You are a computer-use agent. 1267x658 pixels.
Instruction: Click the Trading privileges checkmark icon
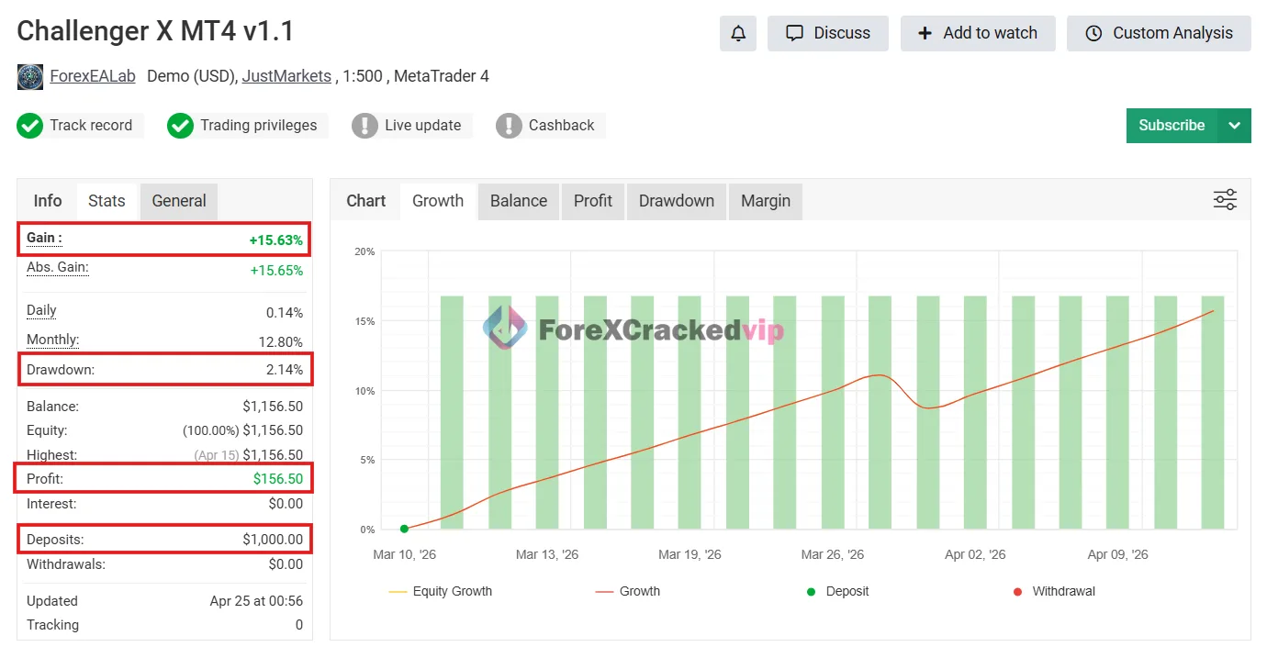[x=180, y=126]
